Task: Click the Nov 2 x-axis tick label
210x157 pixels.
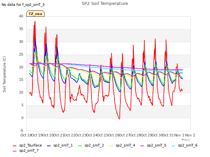Action: pos(190,135)
